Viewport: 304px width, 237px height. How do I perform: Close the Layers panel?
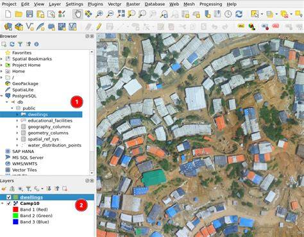pyautogui.click(x=92, y=181)
